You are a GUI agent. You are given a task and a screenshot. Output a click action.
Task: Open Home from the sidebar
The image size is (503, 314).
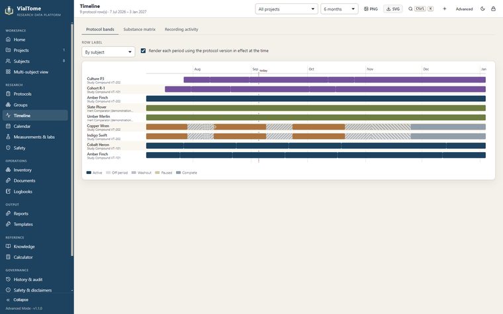[35, 40]
